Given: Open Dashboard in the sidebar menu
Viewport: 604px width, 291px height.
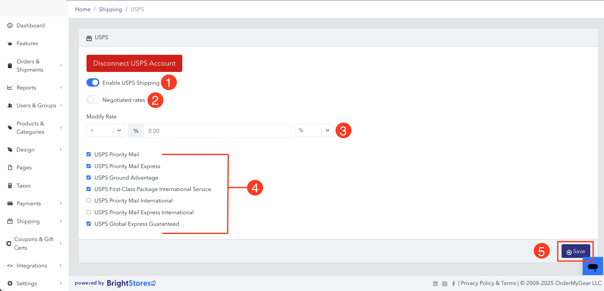Looking at the screenshot, I should (x=31, y=25).
